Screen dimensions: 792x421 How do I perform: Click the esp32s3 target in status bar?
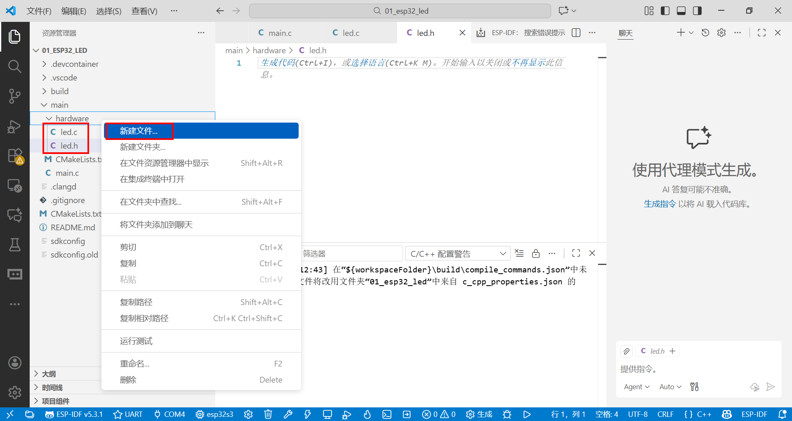(x=215, y=414)
